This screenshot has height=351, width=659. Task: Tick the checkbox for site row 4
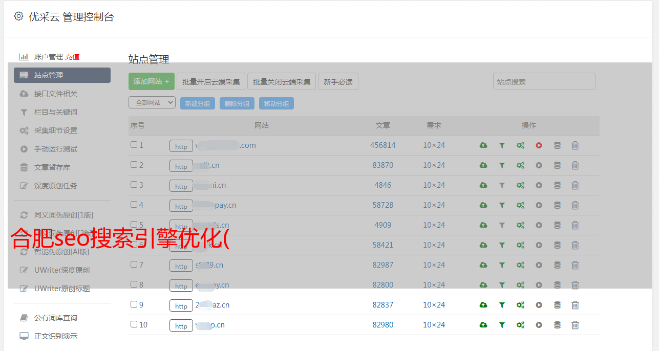[134, 205]
